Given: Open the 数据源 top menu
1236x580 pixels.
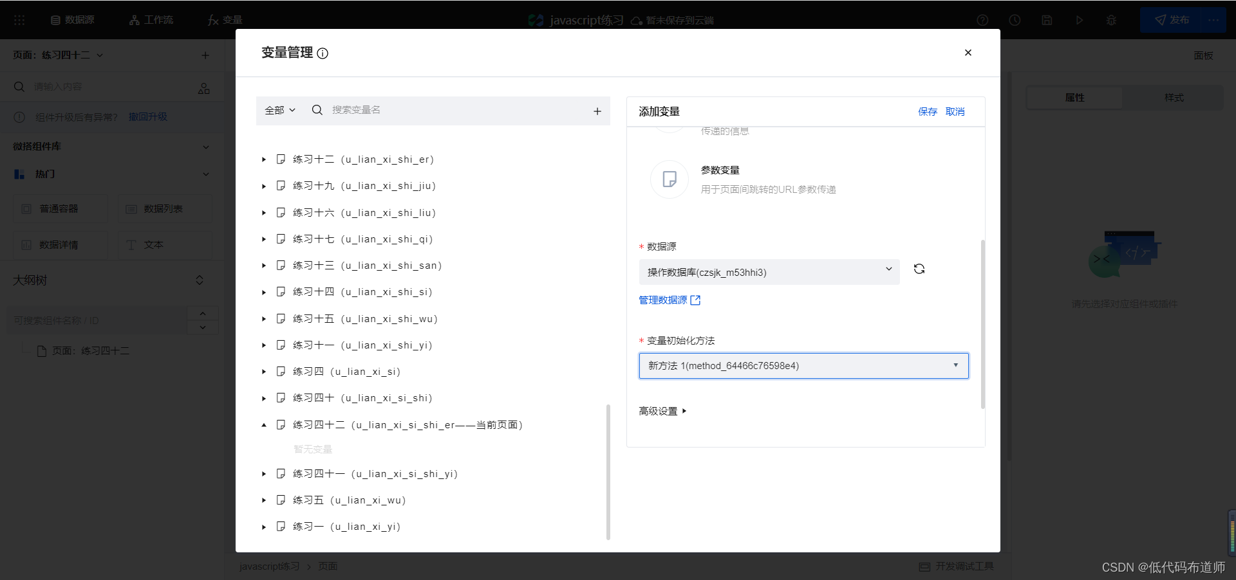Looking at the screenshot, I should click(73, 20).
